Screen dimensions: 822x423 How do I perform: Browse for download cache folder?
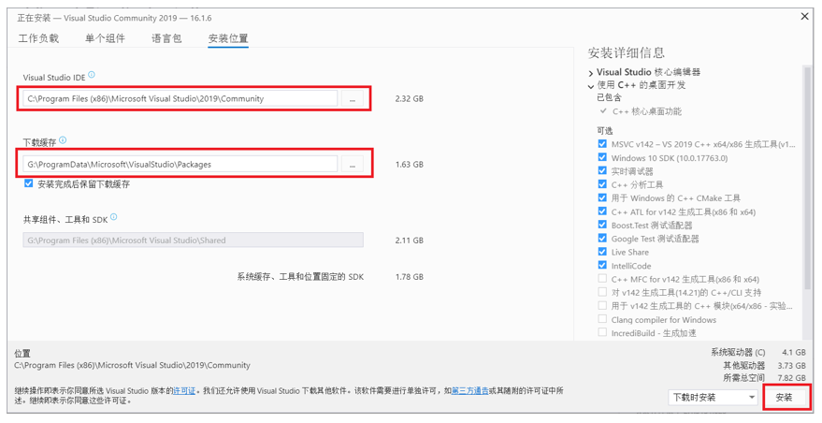click(353, 165)
